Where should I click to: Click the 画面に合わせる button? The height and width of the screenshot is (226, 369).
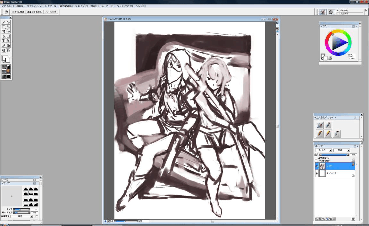(34, 12)
